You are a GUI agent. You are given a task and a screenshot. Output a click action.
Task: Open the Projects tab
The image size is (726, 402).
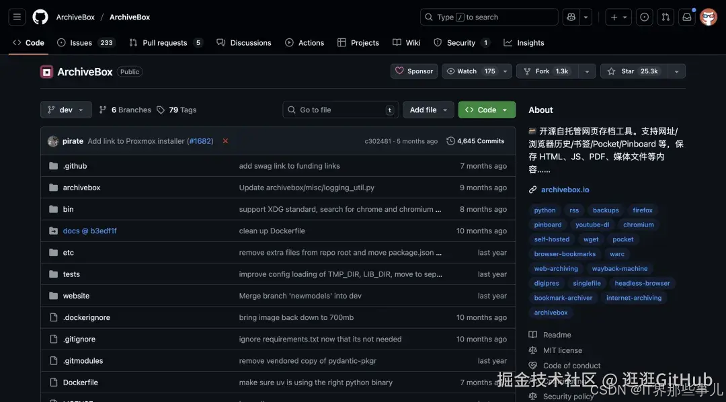[x=358, y=42]
